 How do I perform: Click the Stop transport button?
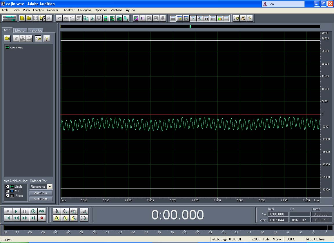click(8, 211)
